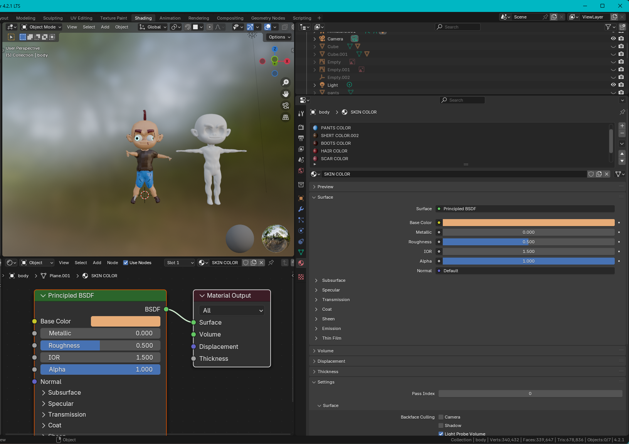Open the Material properties tab icon
629x444 pixels.
coord(301,263)
